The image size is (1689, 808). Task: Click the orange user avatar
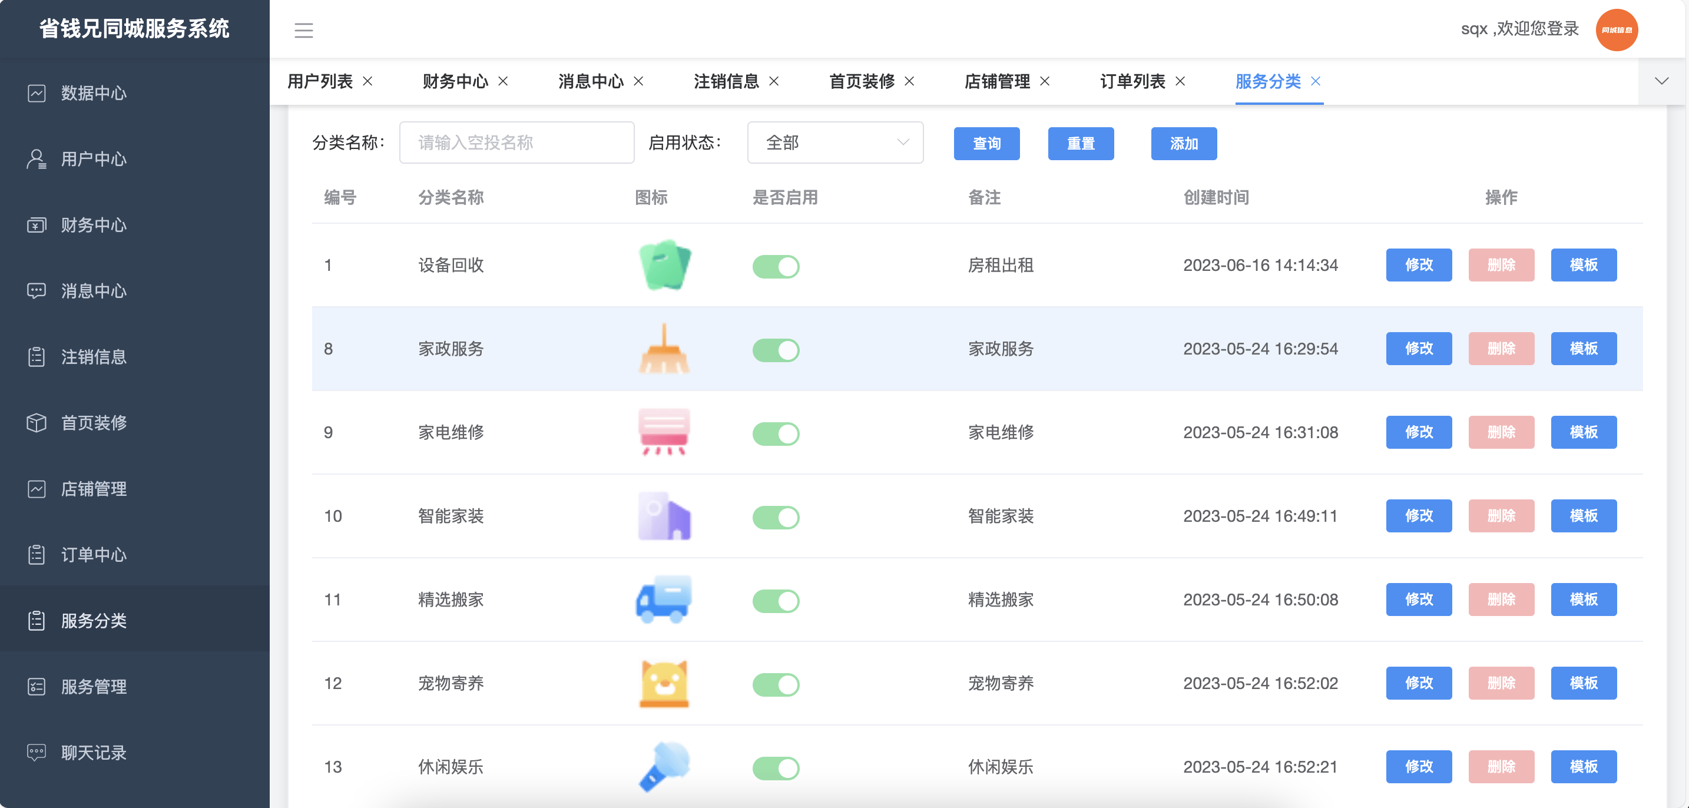[x=1616, y=29]
